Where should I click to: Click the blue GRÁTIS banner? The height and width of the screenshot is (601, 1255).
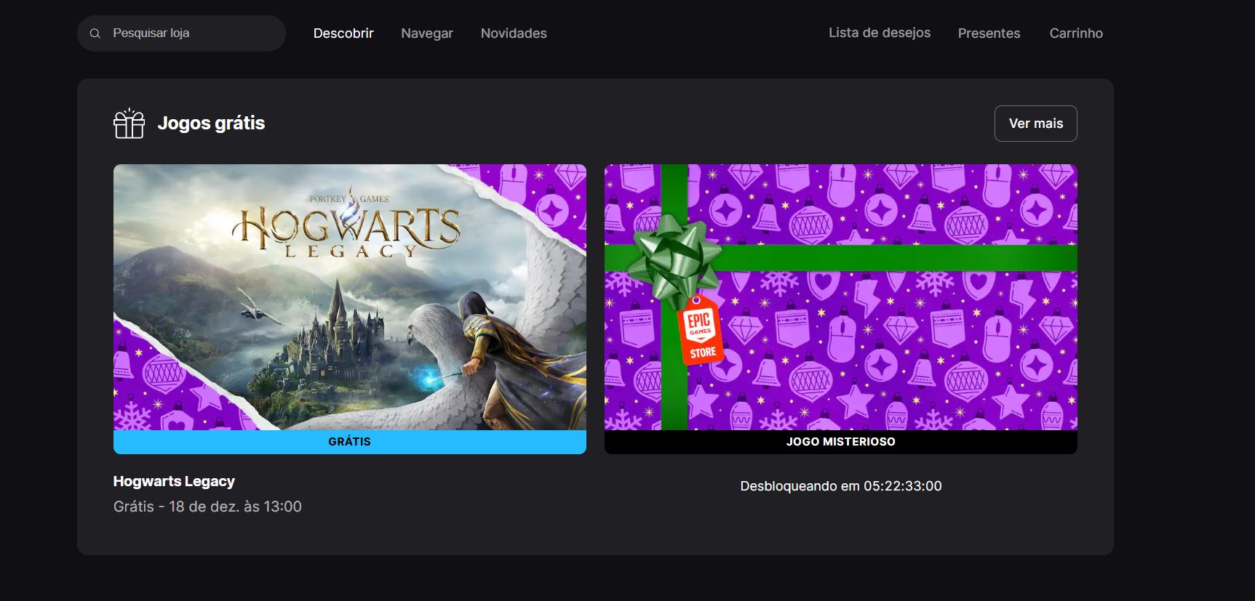click(x=349, y=442)
